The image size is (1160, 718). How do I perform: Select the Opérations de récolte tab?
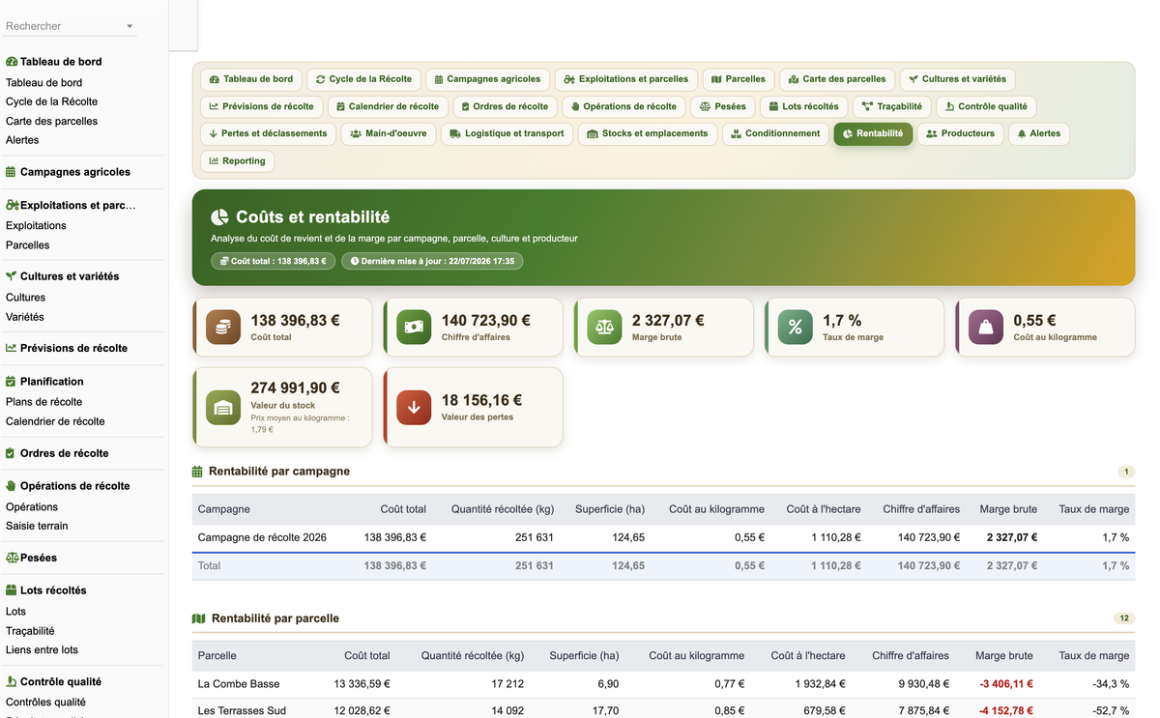click(624, 106)
